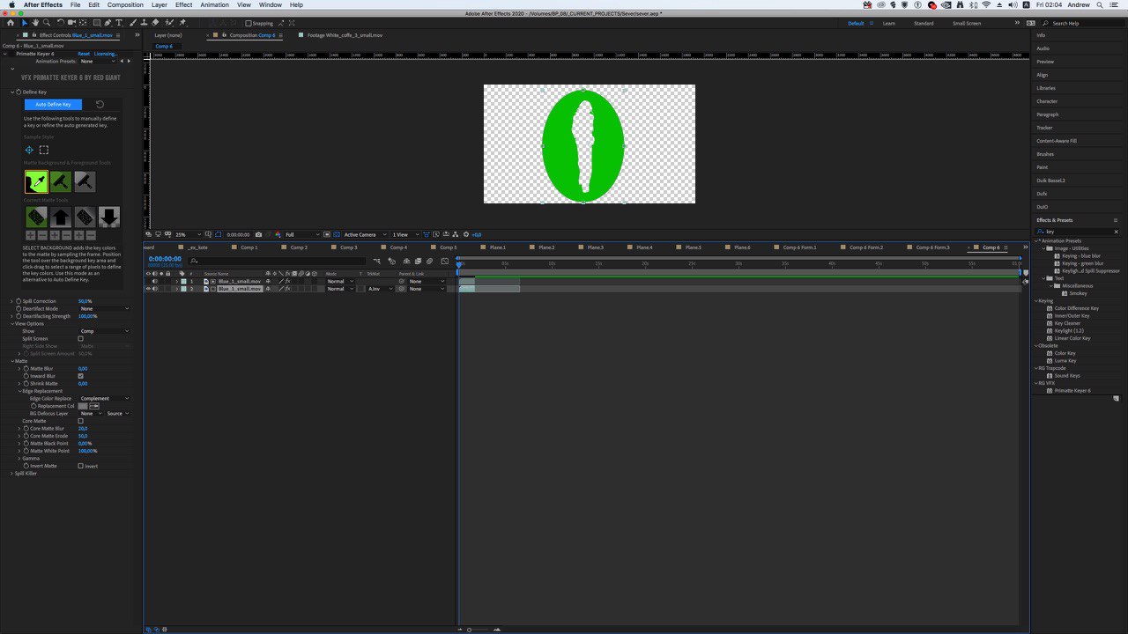The width and height of the screenshot is (1128, 634).
Task: Open Edge Color Replace Complement dropdown
Action: 104,398
